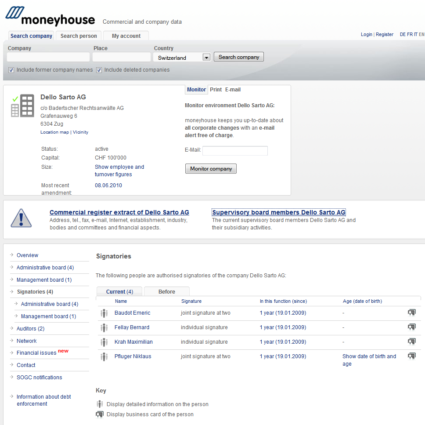Open person details icon for Pfluger Niklaus
Screen dimensions: 425x425
104,357
